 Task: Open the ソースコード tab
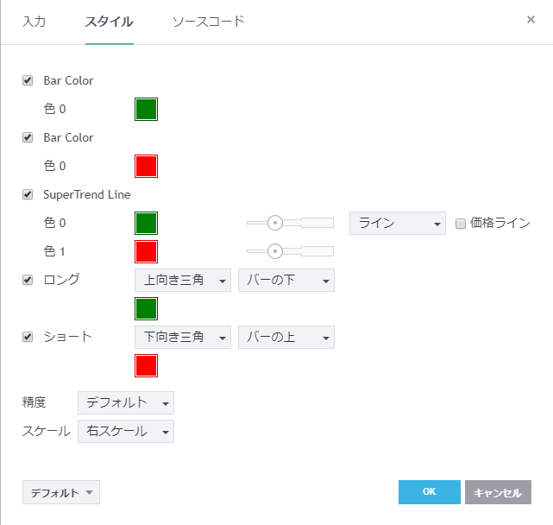208,22
